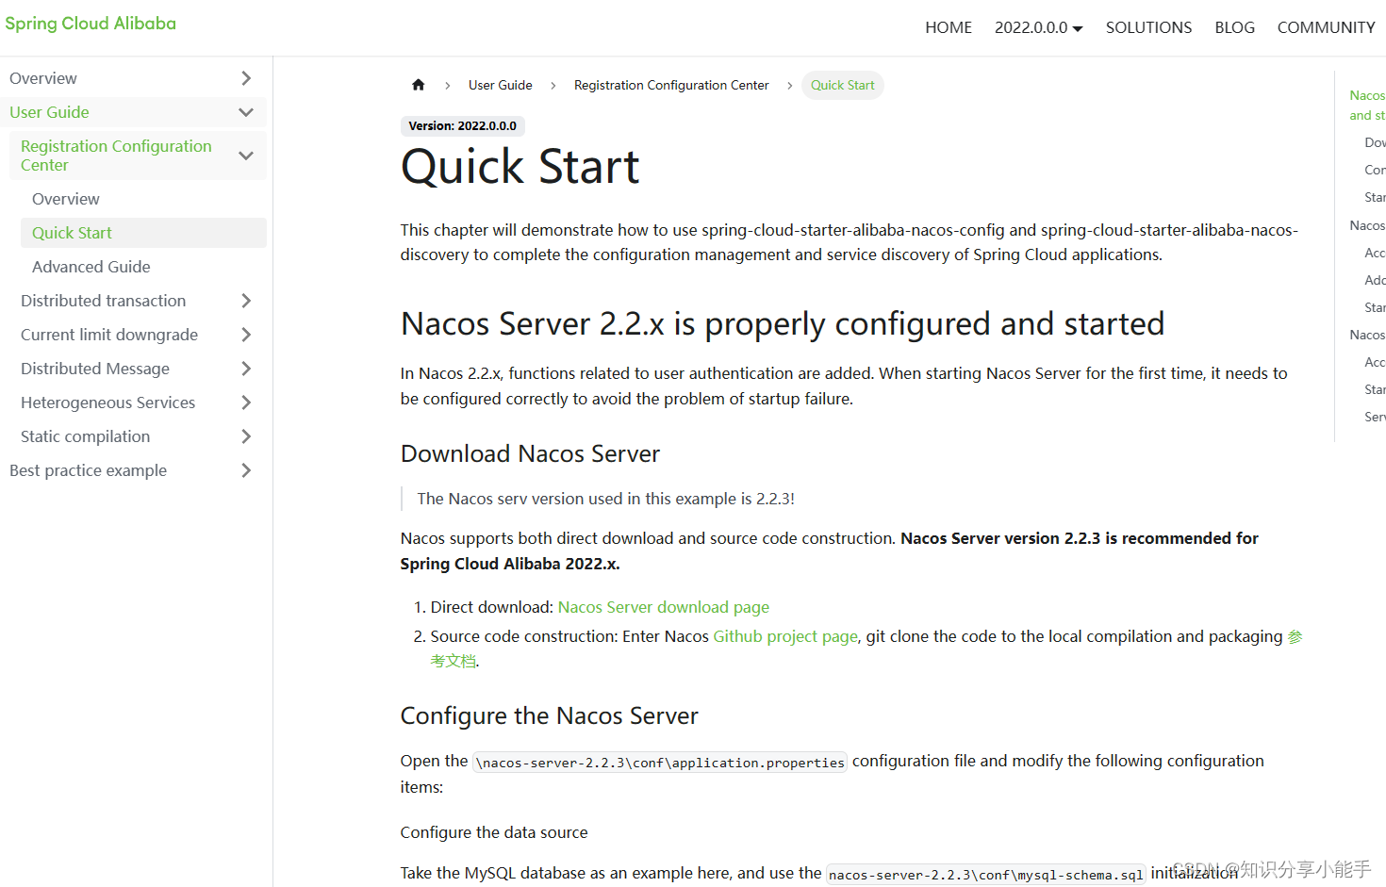Expand the Distributed transaction chevron
Image resolution: width=1386 pixels, height=887 pixels.
tap(246, 301)
